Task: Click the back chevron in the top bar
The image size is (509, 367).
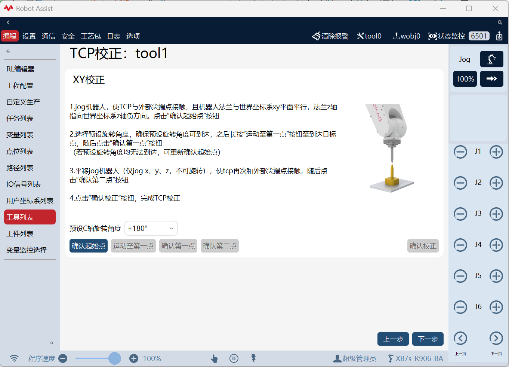Action: click(x=8, y=22)
